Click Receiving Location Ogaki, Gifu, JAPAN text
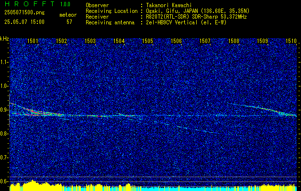This screenshot has height=191, width=301. 198,11
